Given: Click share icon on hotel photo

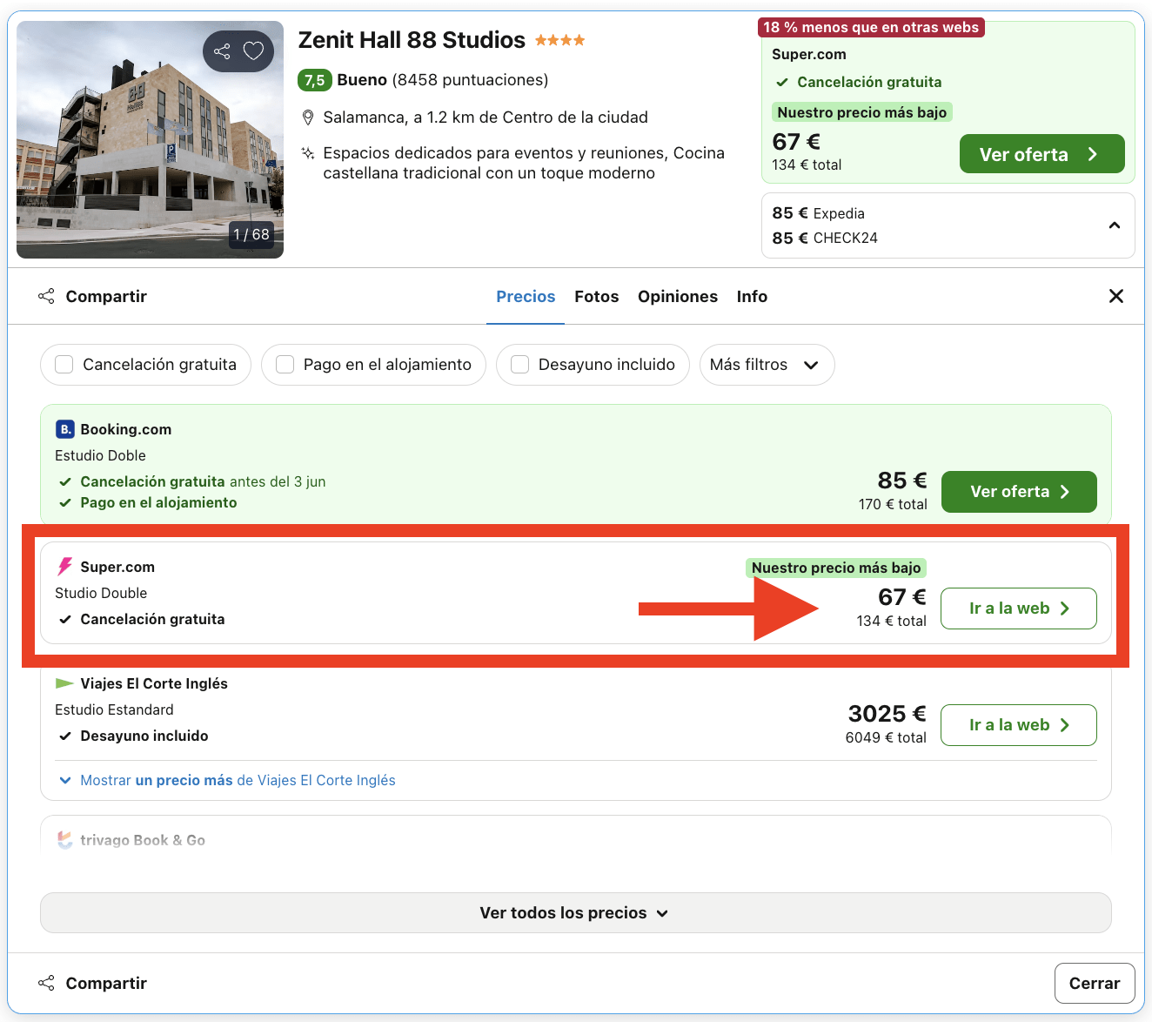Looking at the screenshot, I should (222, 51).
